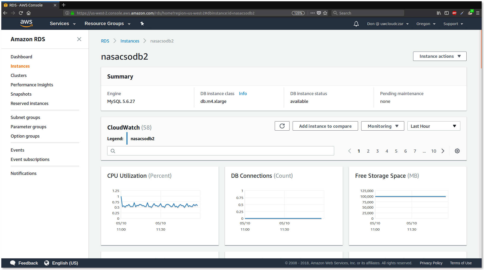This screenshot has height=270, width=484.
Task: Go to metrics page 2
Action: 368,151
